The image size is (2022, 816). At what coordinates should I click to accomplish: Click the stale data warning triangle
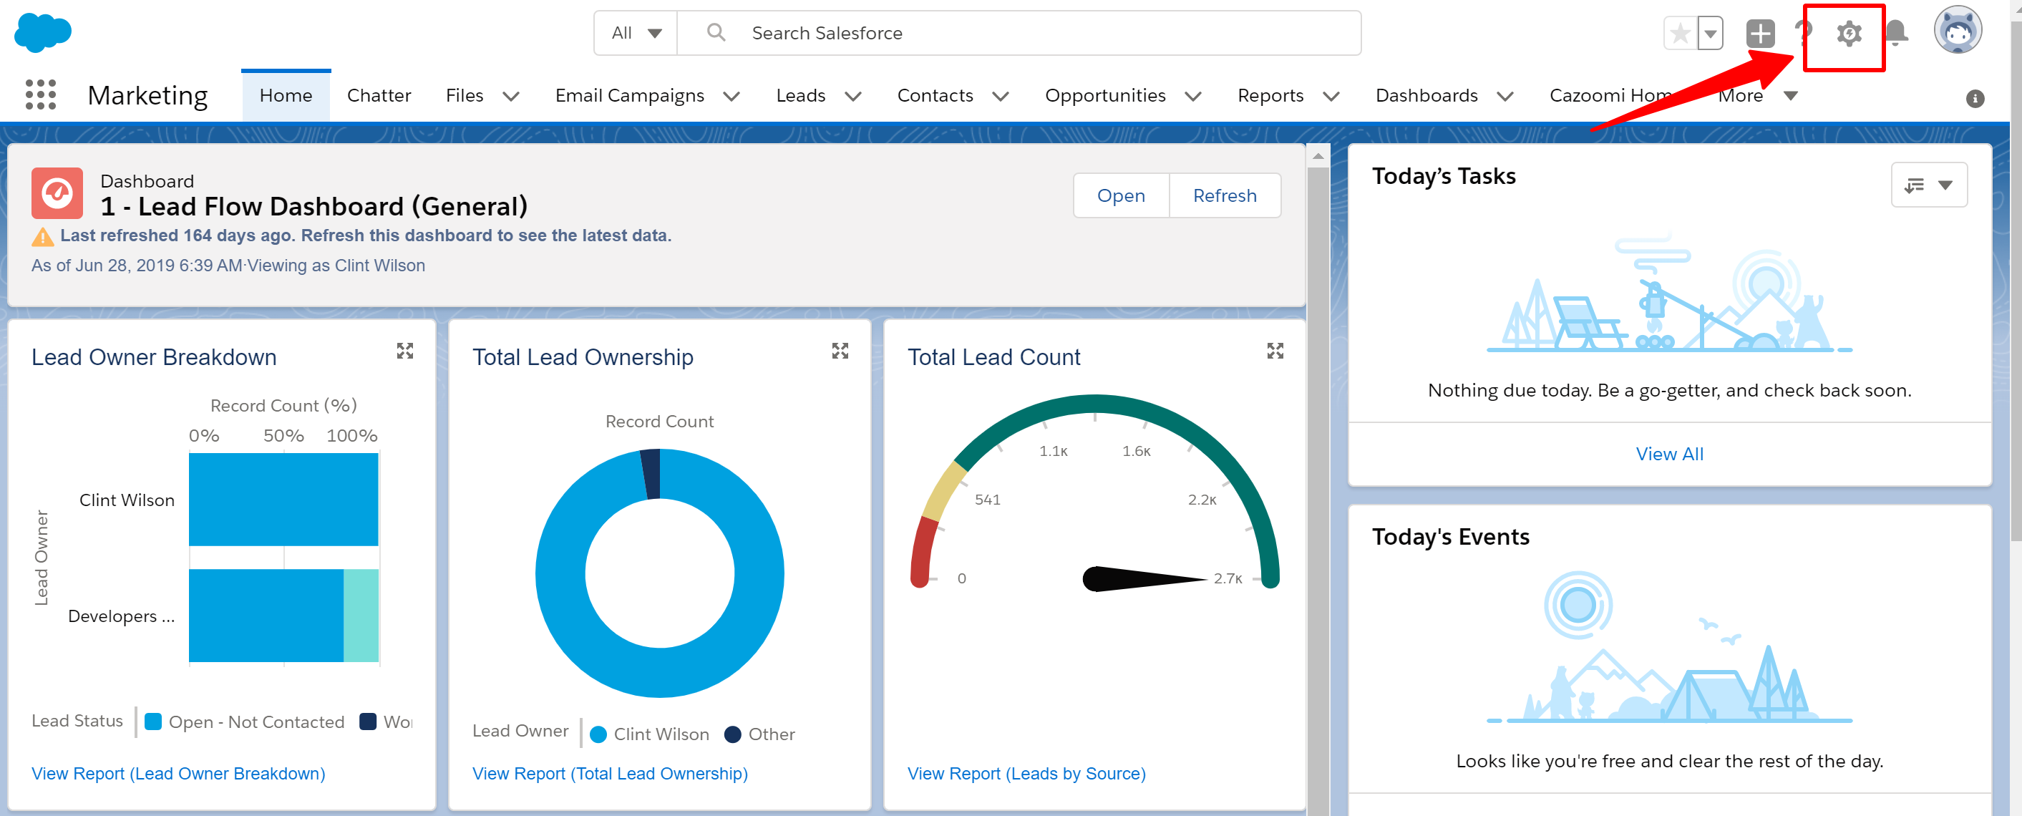[42, 236]
